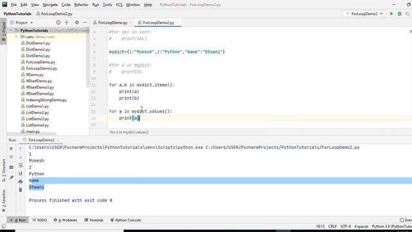Select IndexingSlicingDemo.py file

coord(46,100)
